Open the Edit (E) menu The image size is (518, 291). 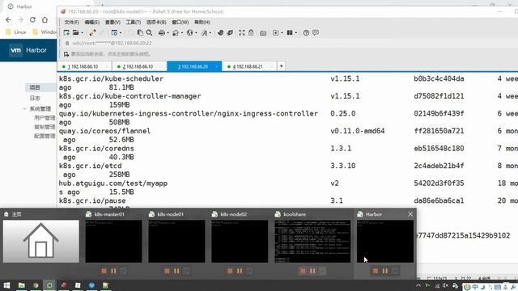click(91, 22)
